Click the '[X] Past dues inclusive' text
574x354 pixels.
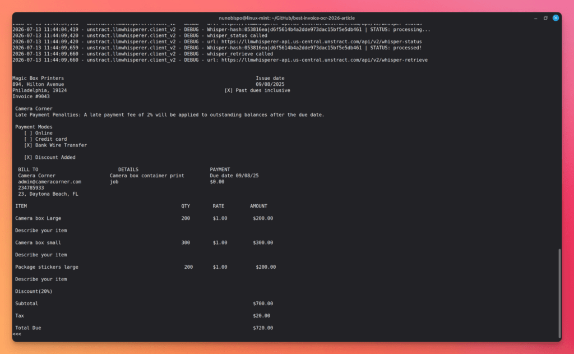point(257,90)
